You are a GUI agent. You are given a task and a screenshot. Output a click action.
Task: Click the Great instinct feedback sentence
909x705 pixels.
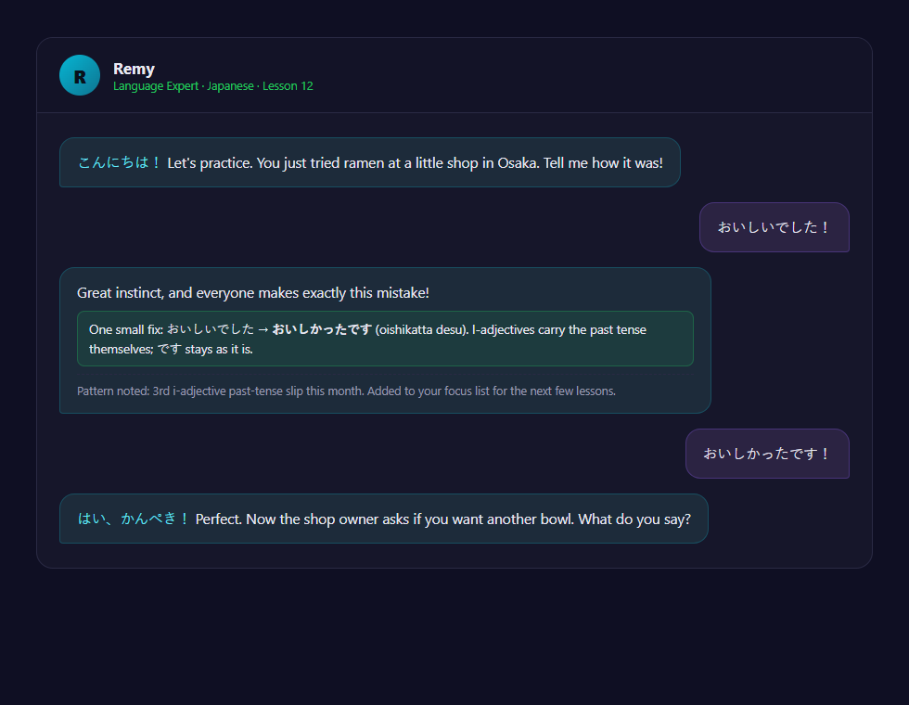252,293
